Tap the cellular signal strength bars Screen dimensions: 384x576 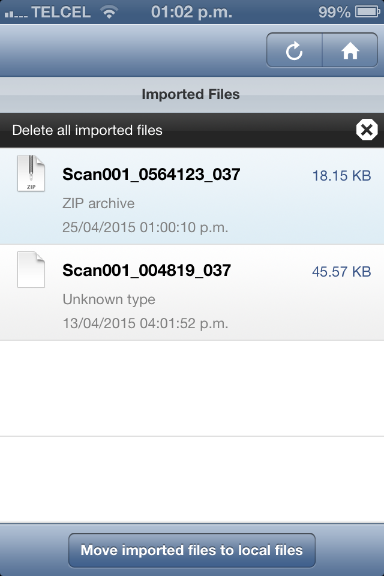click(x=15, y=13)
